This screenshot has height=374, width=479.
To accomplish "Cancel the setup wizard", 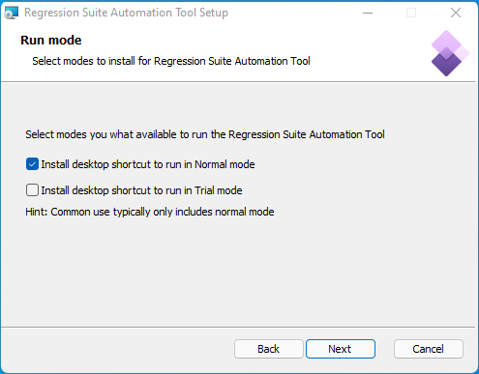I will (x=429, y=349).
